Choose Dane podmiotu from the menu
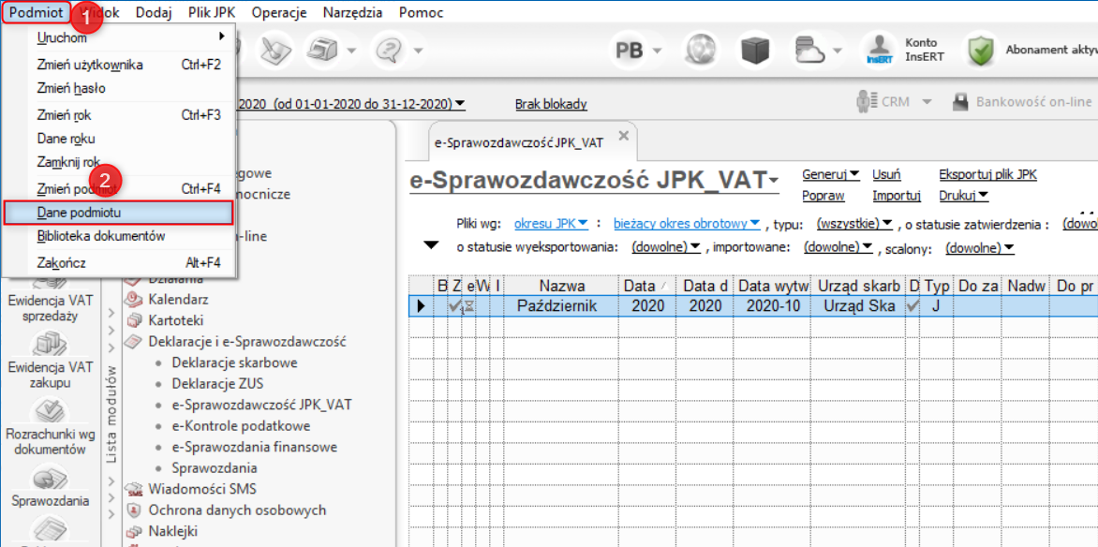 (118, 213)
